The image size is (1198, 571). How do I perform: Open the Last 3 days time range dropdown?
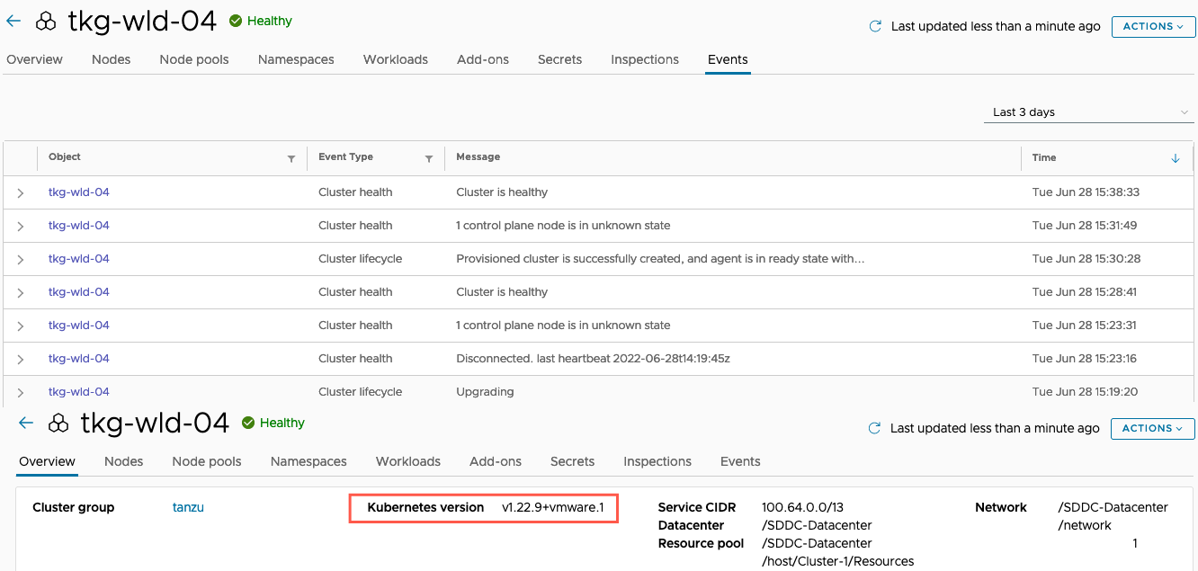(1089, 112)
